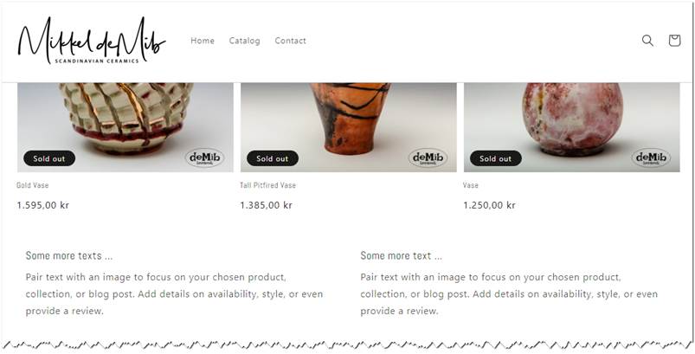Open the shopping cart icon

[674, 41]
